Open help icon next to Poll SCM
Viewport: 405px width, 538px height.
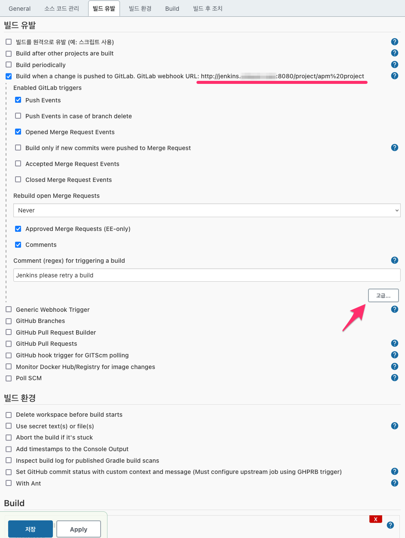click(x=394, y=378)
